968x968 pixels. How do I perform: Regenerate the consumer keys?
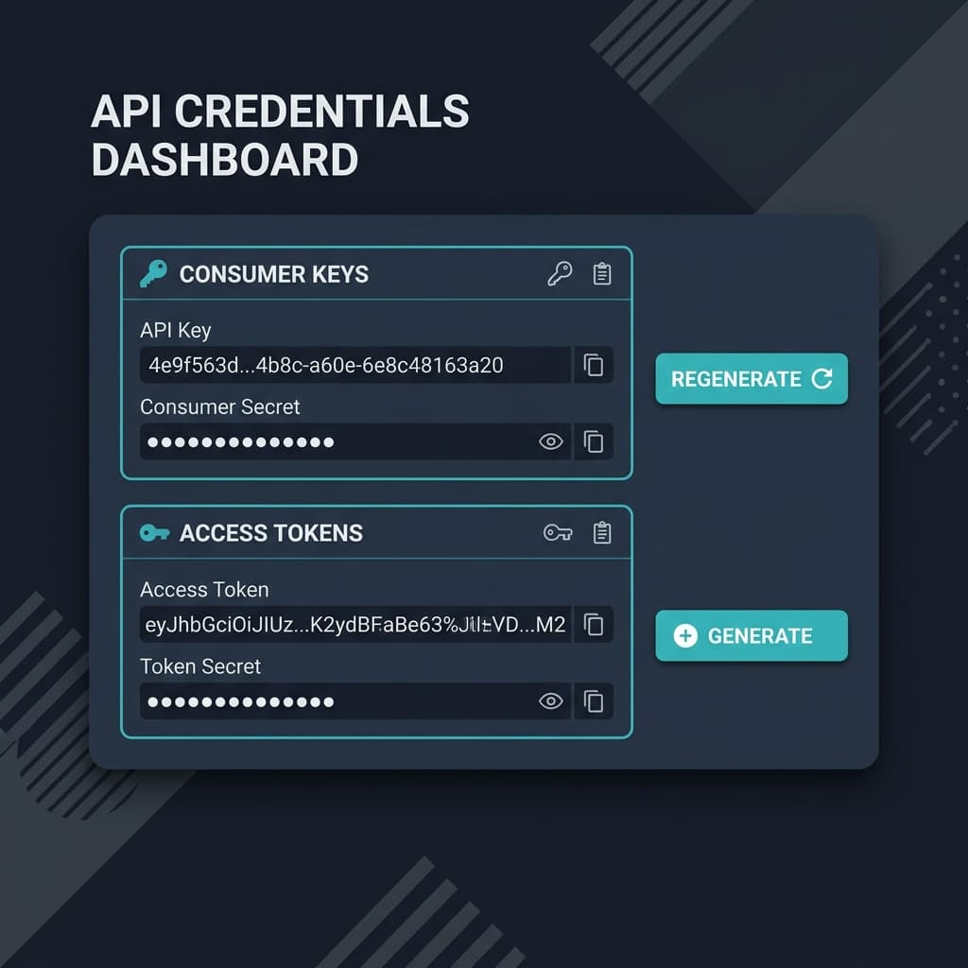(x=752, y=378)
